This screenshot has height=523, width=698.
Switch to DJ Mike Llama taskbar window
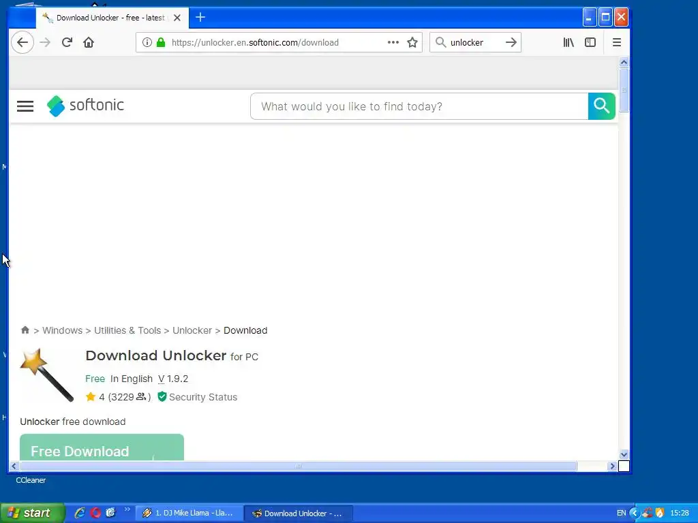click(189, 513)
